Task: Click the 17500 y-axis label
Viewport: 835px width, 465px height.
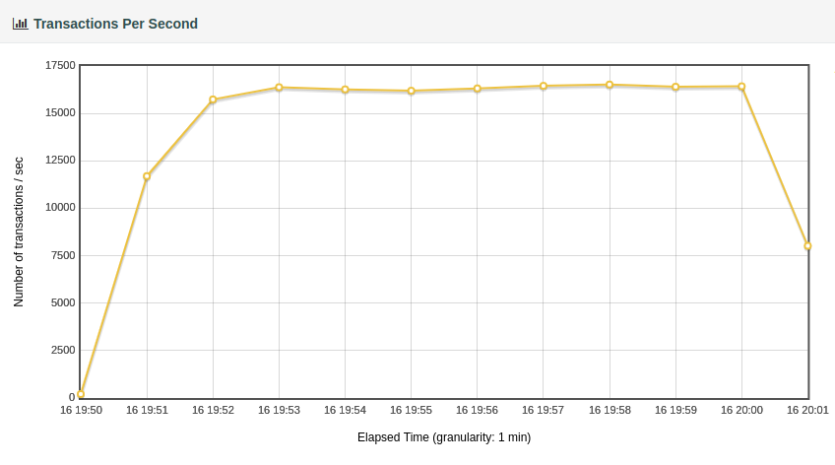Action: pyautogui.click(x=60, y=66)
